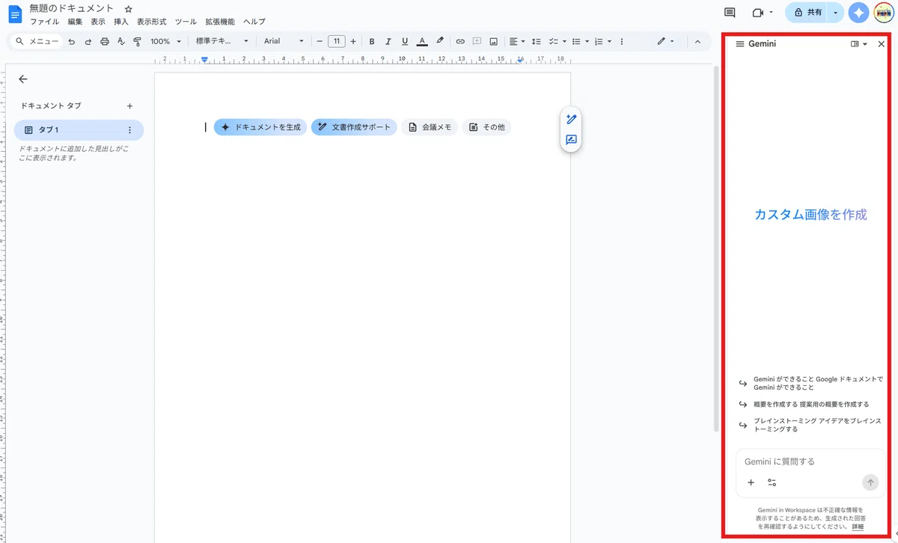Open the 拡張機能 menu
Screen dimensions: 898x543
220,22
